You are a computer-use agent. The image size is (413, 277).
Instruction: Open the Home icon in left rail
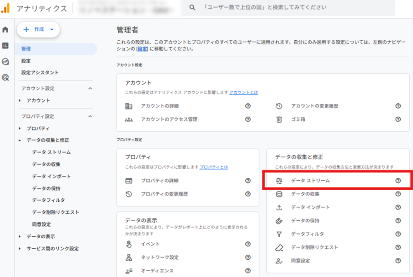point(5,30)
